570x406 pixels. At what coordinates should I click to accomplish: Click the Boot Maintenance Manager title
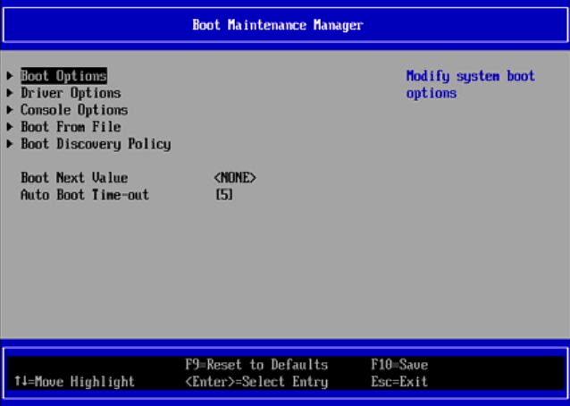coord(278,25)
